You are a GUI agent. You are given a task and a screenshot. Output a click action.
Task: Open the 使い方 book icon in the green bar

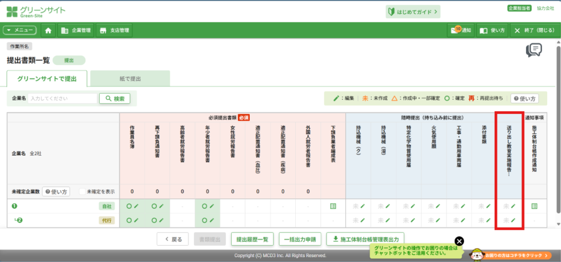tap(492, 31)
